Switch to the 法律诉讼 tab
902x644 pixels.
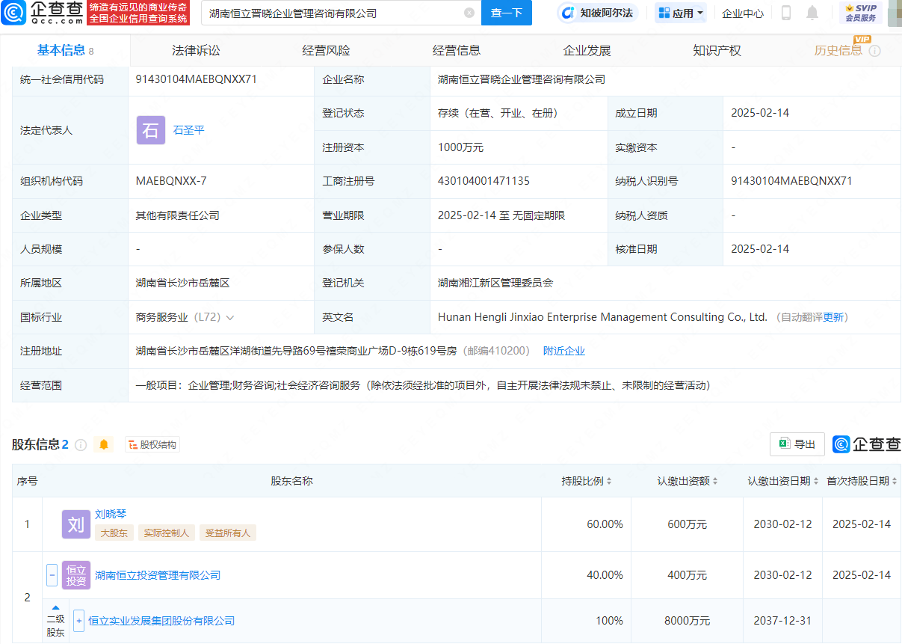pyautogui.click(x=196, y=51)
